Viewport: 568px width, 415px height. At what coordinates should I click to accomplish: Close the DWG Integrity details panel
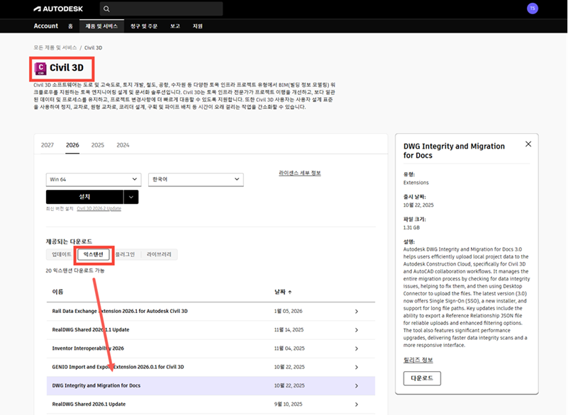point(528,144)
